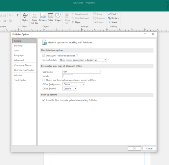Expand the Styles dropdown arrow
The image size is (169, 165).
pyautogui.click(x=25, y=23)
